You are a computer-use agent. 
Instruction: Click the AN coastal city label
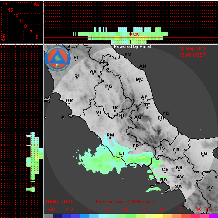tap(143, 66)
